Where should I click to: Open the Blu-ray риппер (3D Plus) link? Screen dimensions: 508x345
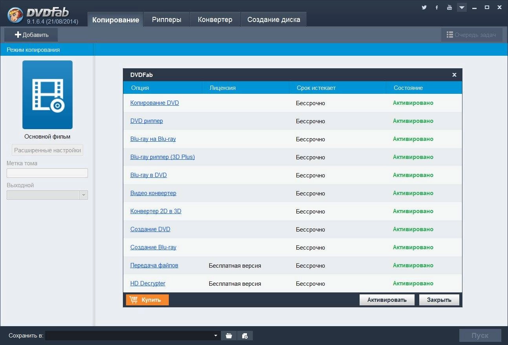163,157
